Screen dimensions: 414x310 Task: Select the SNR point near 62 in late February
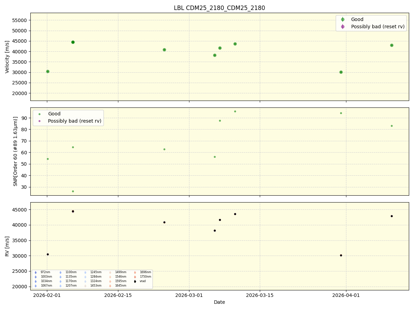click(164, 149)
